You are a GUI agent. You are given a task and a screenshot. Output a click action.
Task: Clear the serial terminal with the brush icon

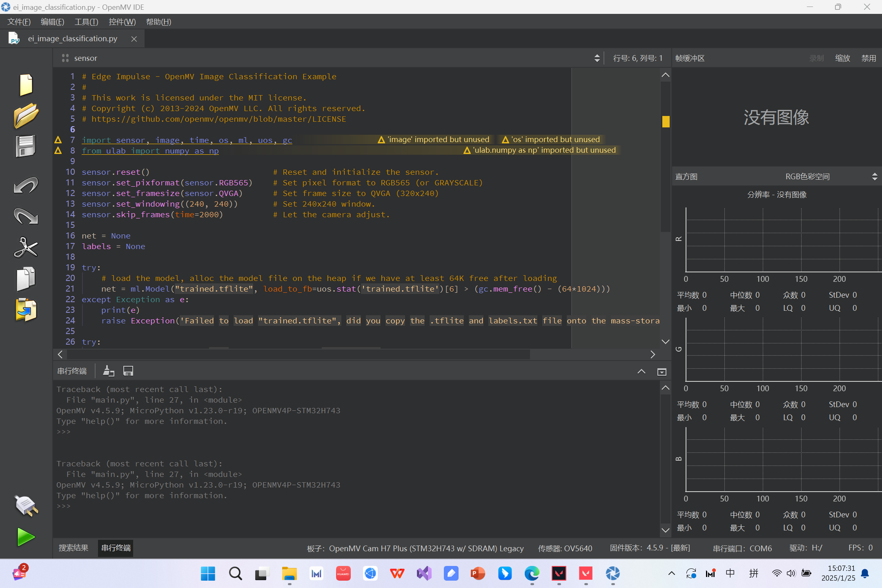coord(108,371)
